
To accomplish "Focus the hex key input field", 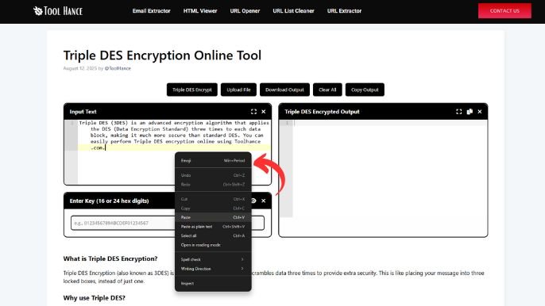I will point(168,223).
